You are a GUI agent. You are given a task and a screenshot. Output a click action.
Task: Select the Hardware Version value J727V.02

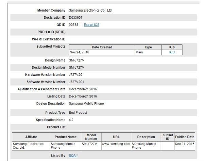tap(75, 75)
